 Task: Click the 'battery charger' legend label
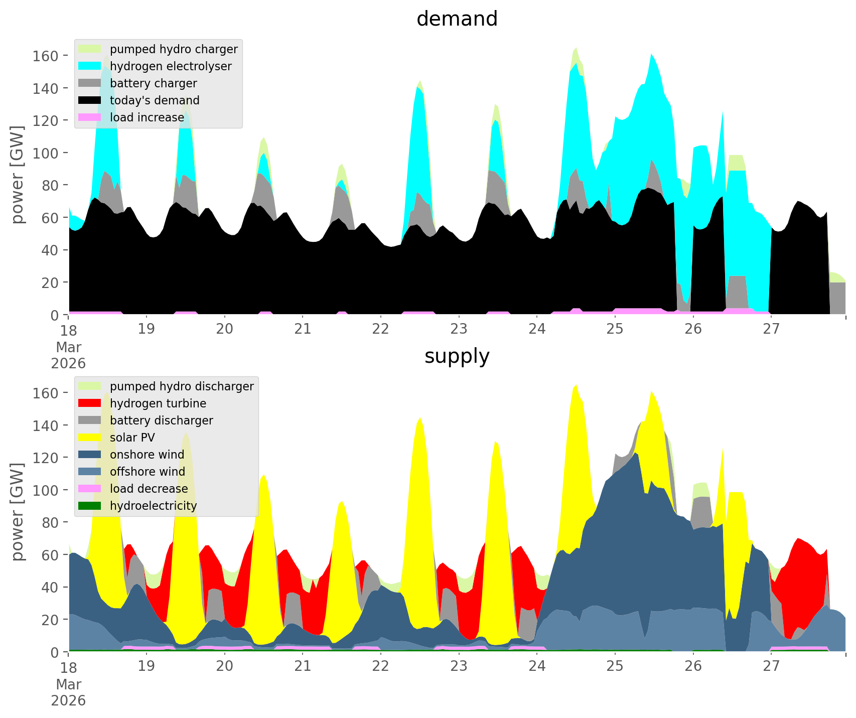click(x=153, y=83)
